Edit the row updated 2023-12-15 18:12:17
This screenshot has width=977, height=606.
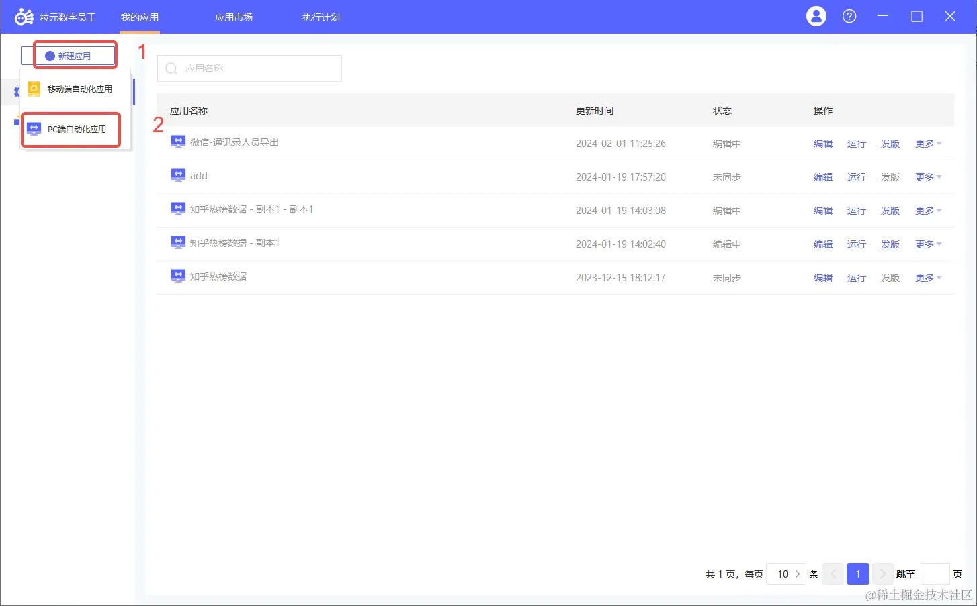tap(823, 278)
